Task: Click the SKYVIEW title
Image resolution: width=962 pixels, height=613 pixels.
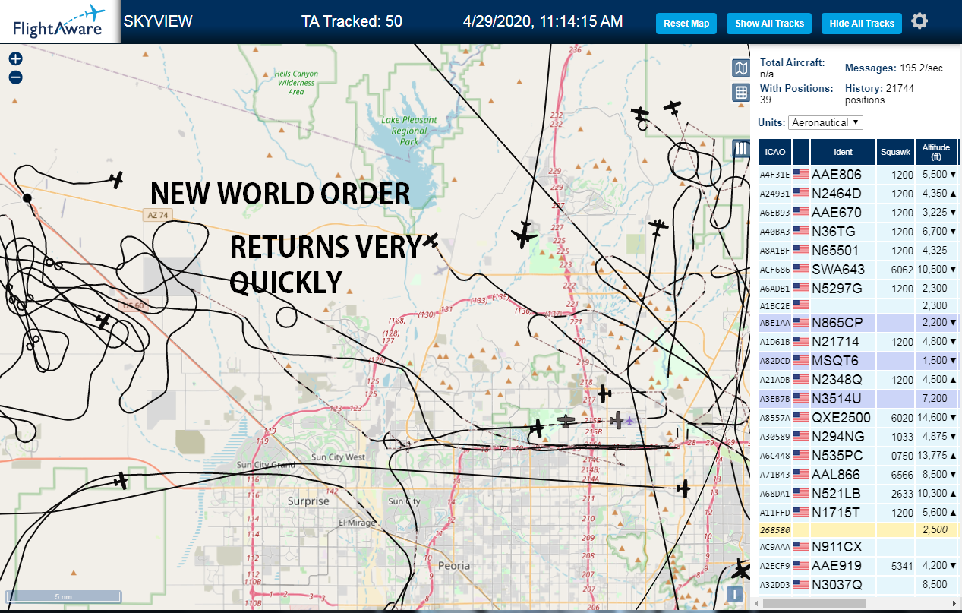Action: (158, 21)
